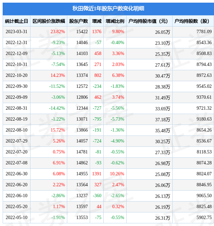The width and height of the screenshot is (214, 226).
Task: Click the 区间股价涨跌幅 column header
Action: click(x=49, y=21)
